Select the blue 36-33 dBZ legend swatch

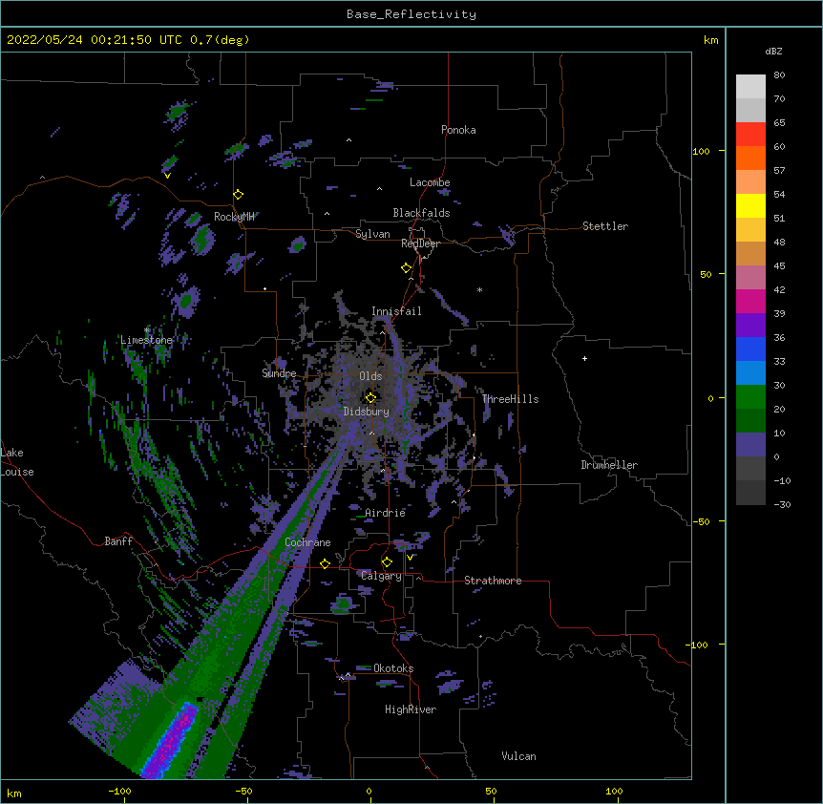(750, 349)
